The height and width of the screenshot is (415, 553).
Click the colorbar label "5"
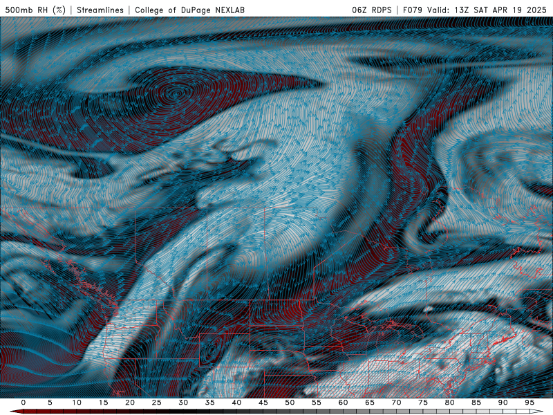tap(50, 403)
